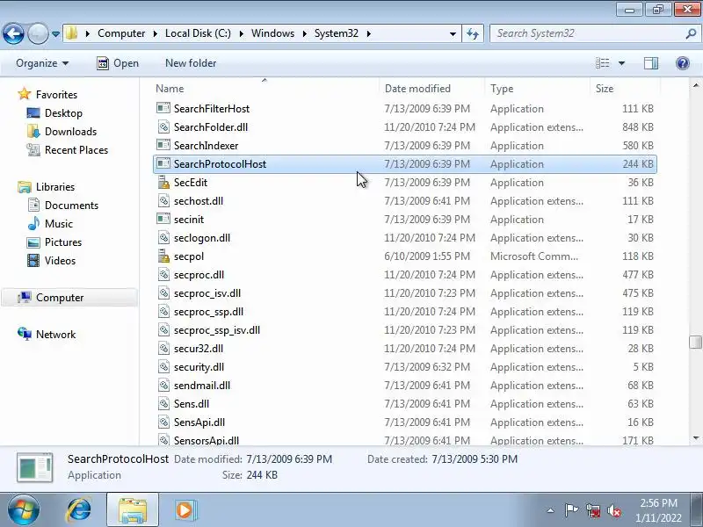Screen dimensions: 703x527
Task: Show hidden icons in system tray
Action: (x=550, y=510)
